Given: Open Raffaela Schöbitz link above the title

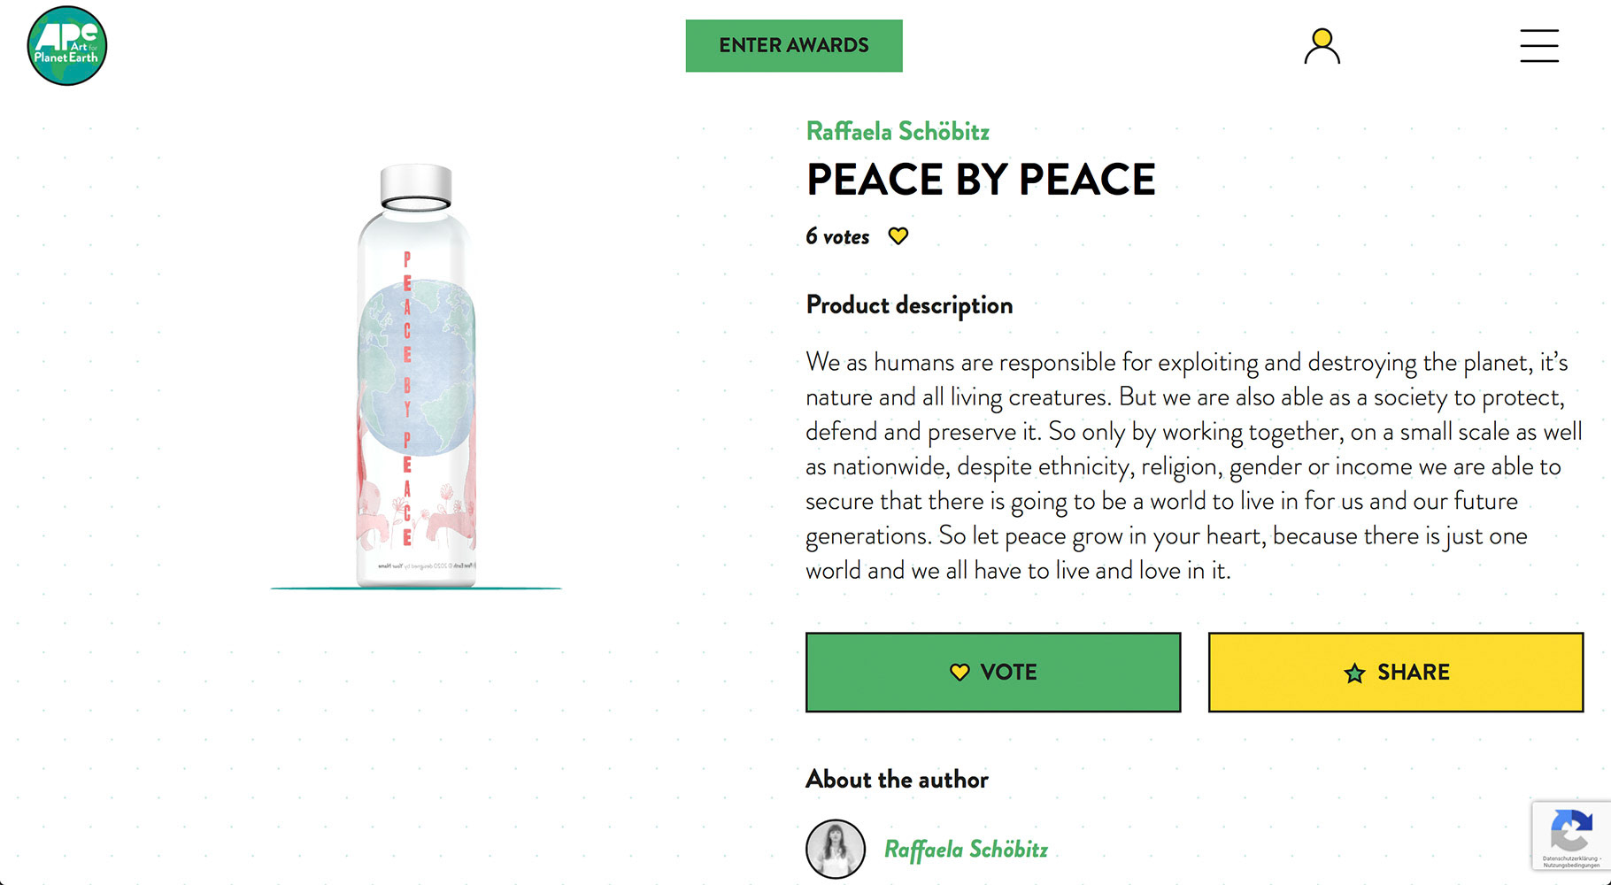Looking at the screenshot, I should (898, 131).
